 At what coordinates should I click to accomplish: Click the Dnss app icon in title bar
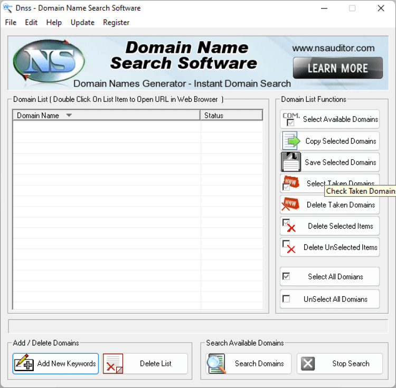[7, 8]
